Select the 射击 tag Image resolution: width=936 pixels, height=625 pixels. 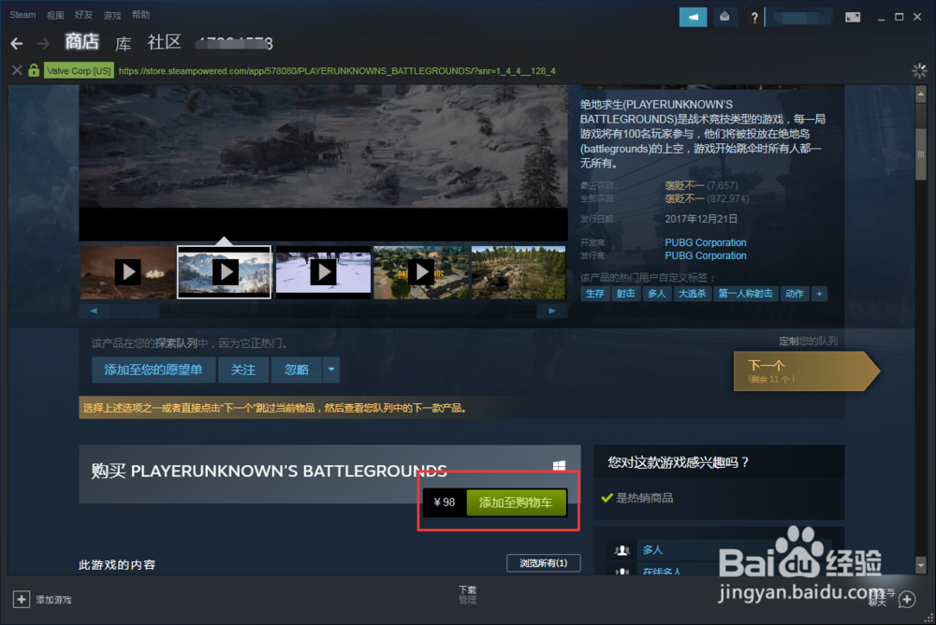tap(625, 294)
